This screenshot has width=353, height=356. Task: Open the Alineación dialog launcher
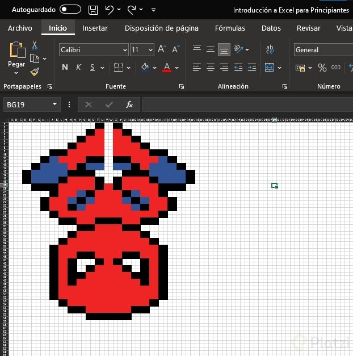(285, 86)
